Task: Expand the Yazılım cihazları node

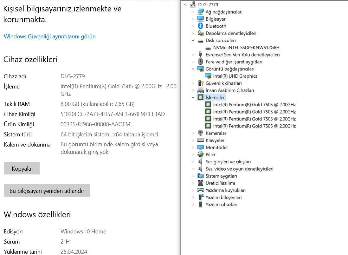Action: 193,204
